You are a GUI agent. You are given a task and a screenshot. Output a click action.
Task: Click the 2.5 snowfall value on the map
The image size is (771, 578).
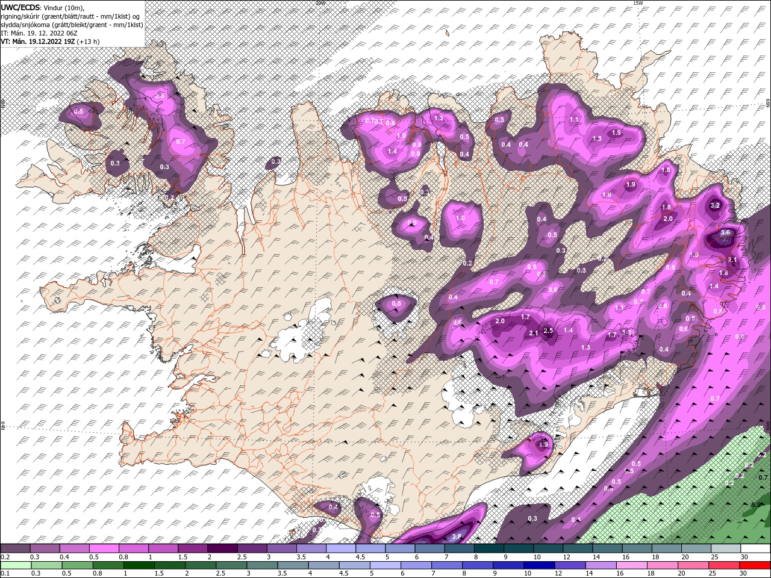548,331
